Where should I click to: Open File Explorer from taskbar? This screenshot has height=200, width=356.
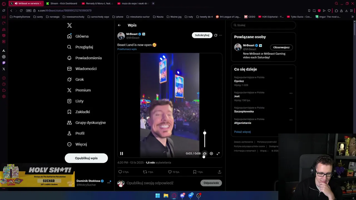[166, 196]
